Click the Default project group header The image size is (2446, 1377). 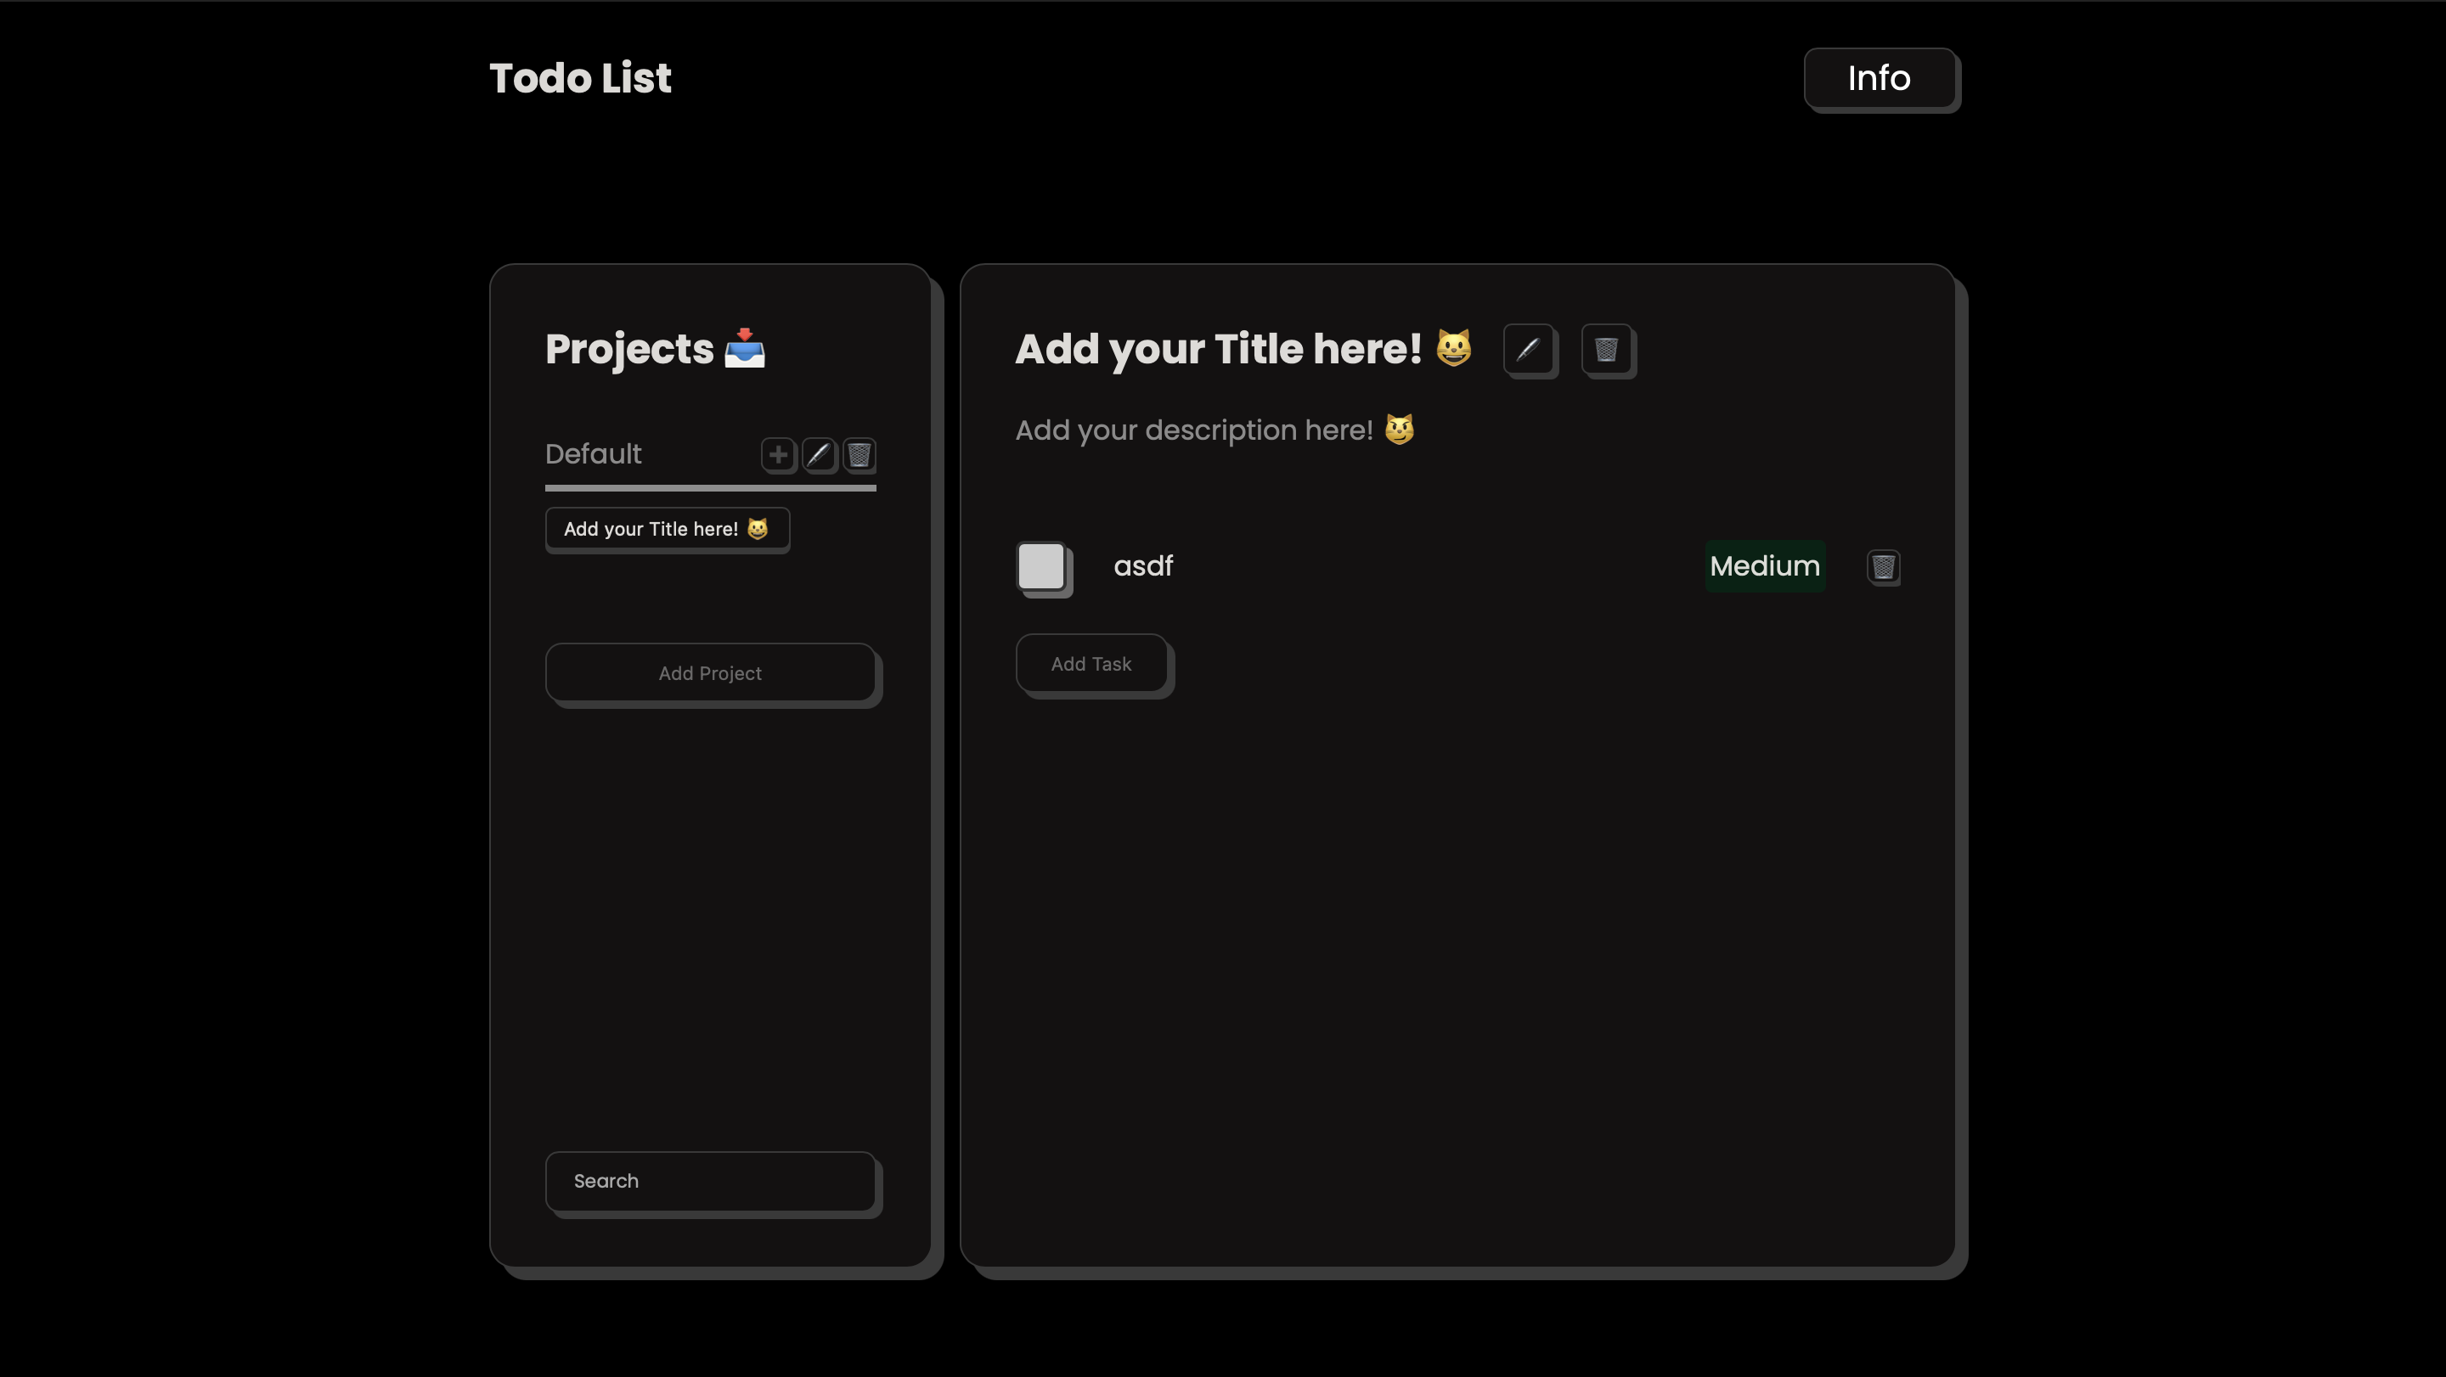tap(594, 454)
